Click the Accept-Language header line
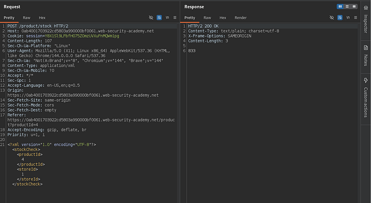371x203 pixels. pyautogui.click(x=43, y=85)
